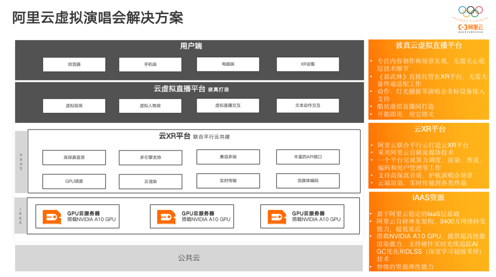The height and width of the screenshot is (277, 496).
Task: Click the vertical PAAS label
Action: 21,162
